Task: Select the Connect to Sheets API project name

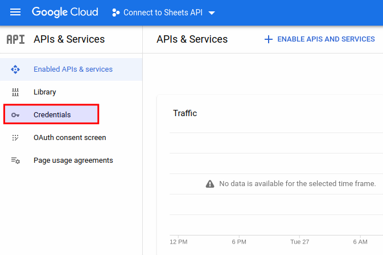Action: click(x=163, y=13)
